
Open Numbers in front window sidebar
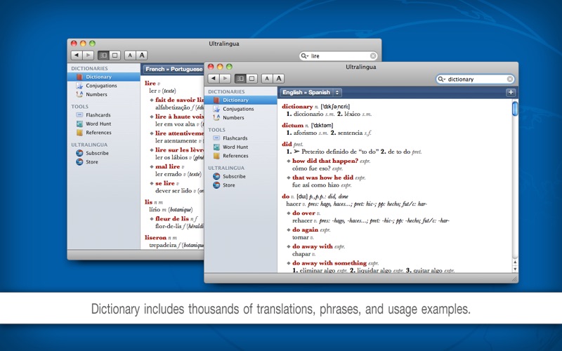[240, 117]
